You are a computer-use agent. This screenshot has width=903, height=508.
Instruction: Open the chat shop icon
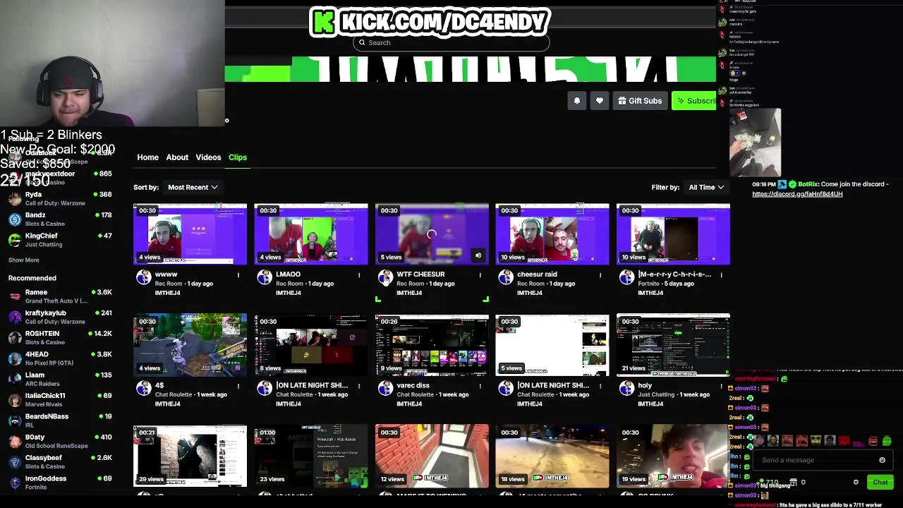[x=794, y=483]
